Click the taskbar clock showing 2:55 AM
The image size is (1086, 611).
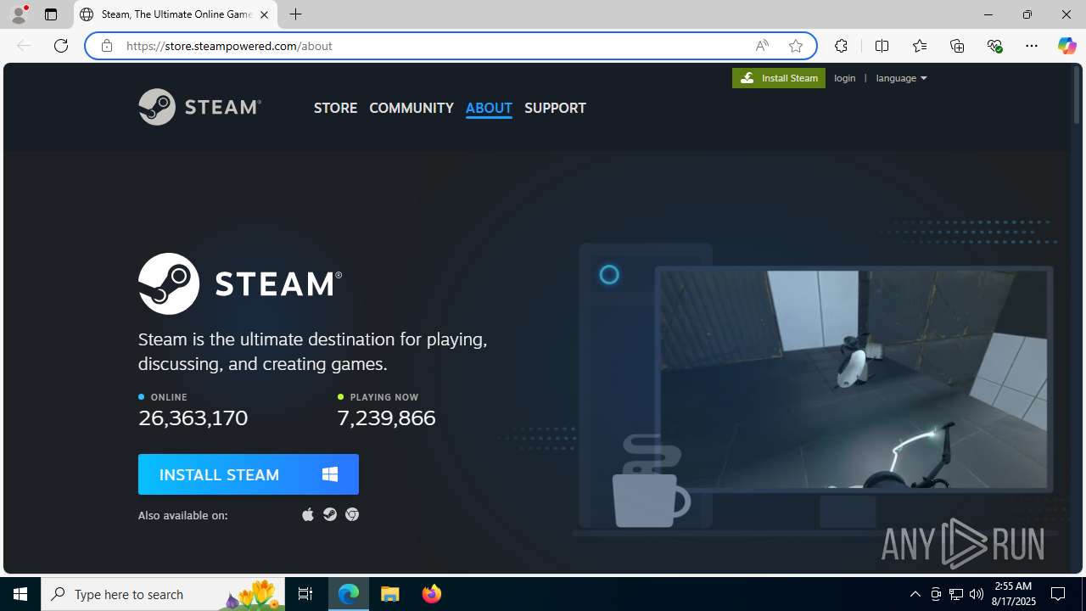(x=1015, y=594)
